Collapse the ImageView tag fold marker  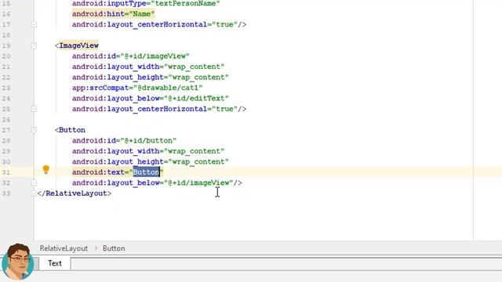[34, 45]
